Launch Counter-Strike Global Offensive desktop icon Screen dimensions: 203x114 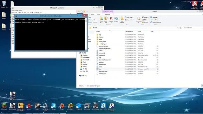[x=21, y=107]
